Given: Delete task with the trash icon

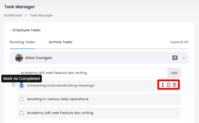Looking at the screenshot, I should click(x=174, y=85).
